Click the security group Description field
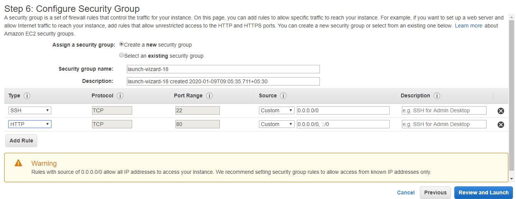Image resolution: width=516 pixels, height=199 pixels. point(223,81)
